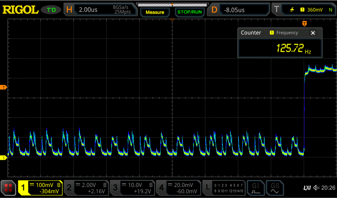The image size is (337, 198).
Task: Click channel 4 -60.0mV offset value
Action: pyautogui.click(x=187, y=191)
